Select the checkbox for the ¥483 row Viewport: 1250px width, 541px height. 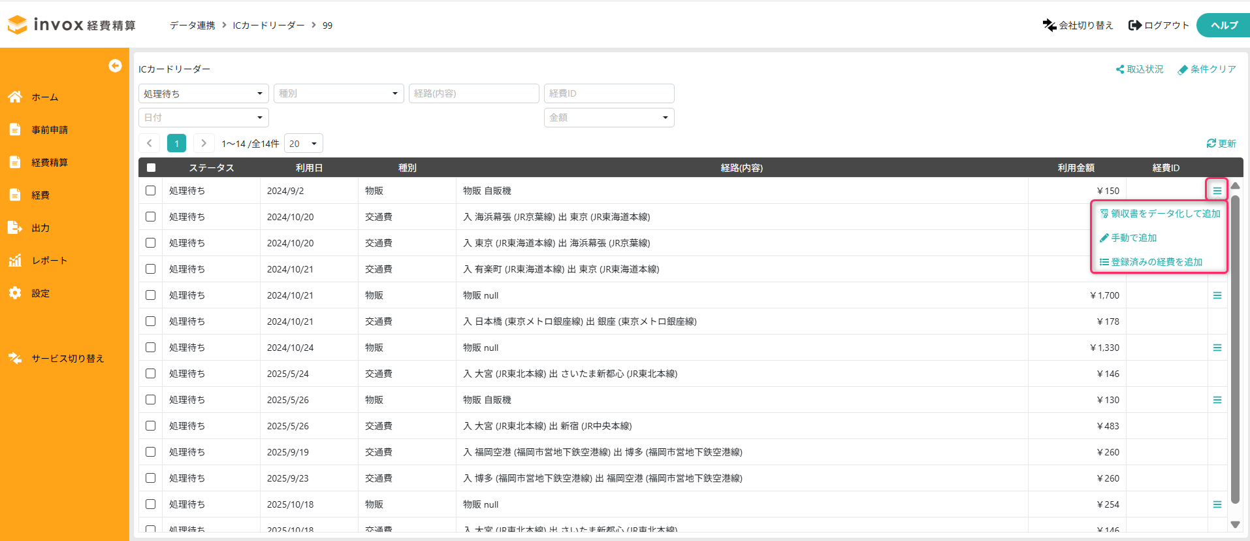(151, 426)
